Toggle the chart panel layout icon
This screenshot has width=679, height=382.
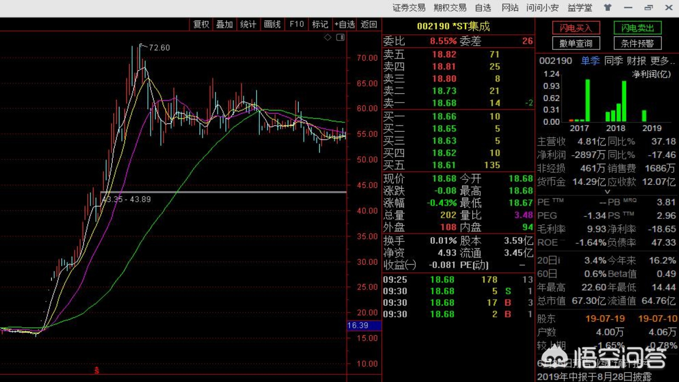[x=340, y=37]
